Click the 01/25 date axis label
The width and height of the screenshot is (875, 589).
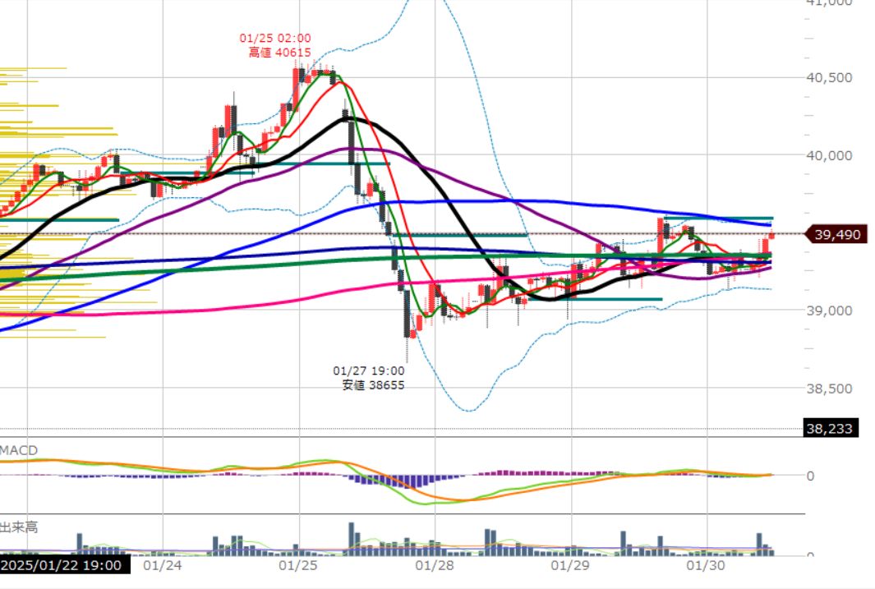tap(298, 565)
